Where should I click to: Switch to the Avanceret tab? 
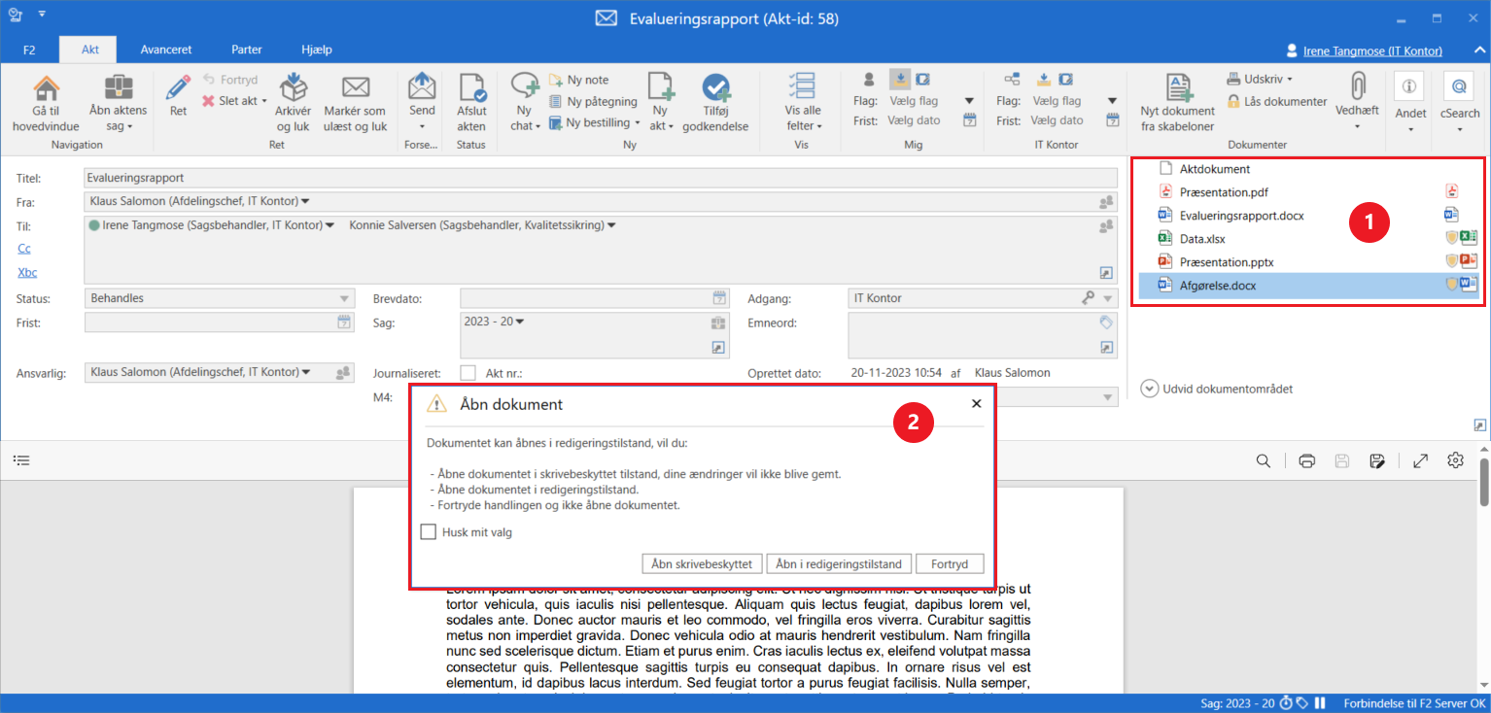[x=166, y=50]
